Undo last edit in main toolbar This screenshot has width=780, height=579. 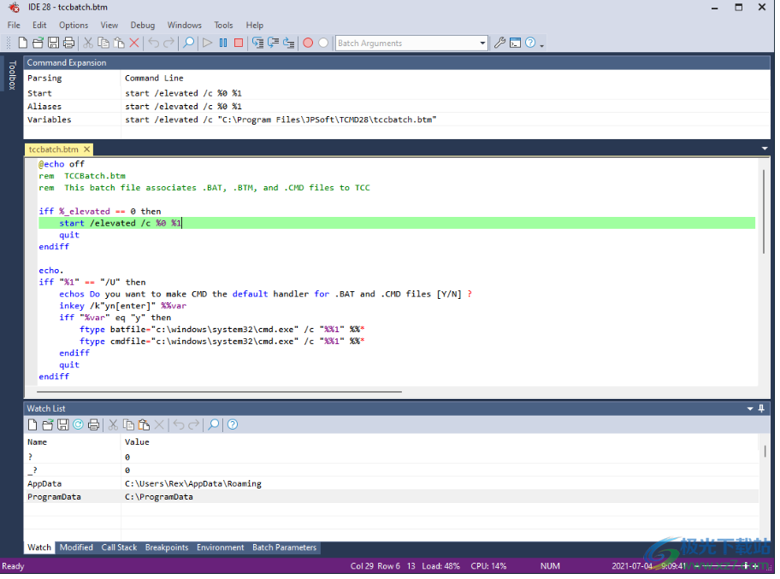pos(154,44)
